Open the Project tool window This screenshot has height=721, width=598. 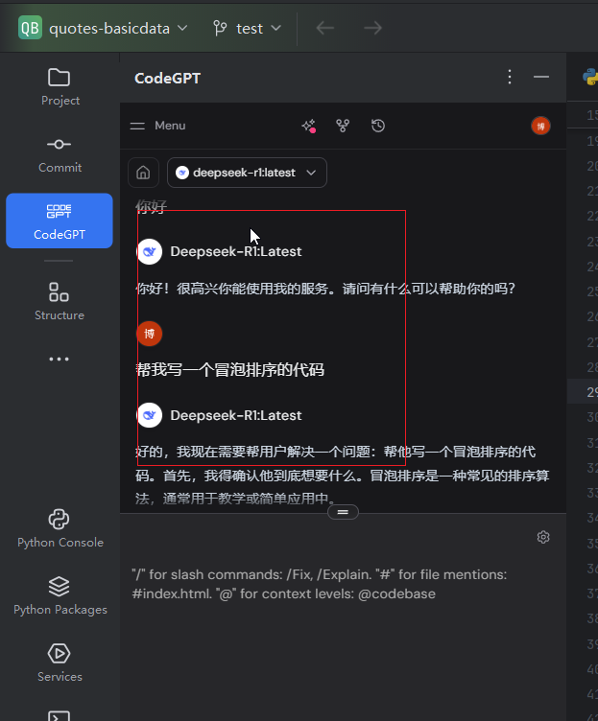[60, 86]
